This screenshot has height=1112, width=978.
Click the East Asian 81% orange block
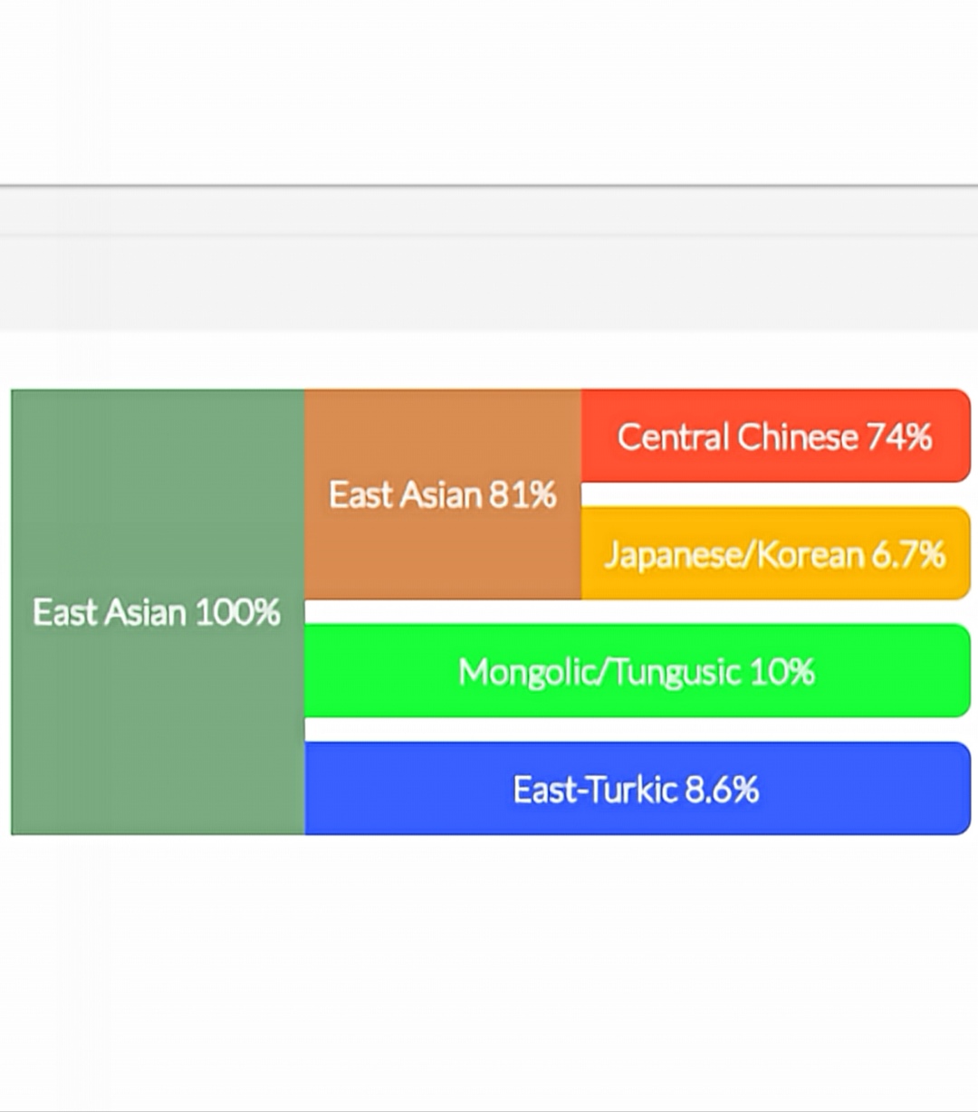pos(443,494)
